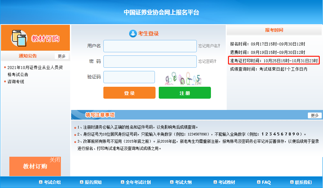Click the 教材订购 books icon banner
Viewport: 323px width, 188px height.
[35, 38]
